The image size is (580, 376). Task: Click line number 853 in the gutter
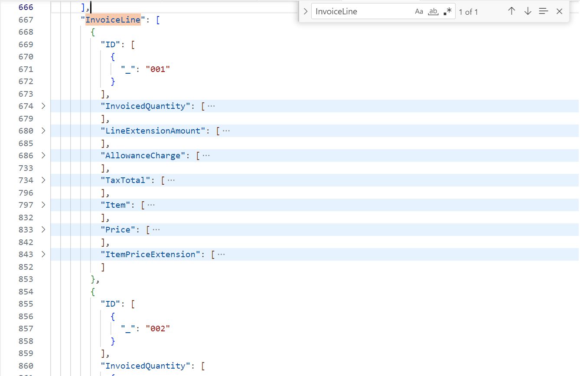[x=26, y=279]
